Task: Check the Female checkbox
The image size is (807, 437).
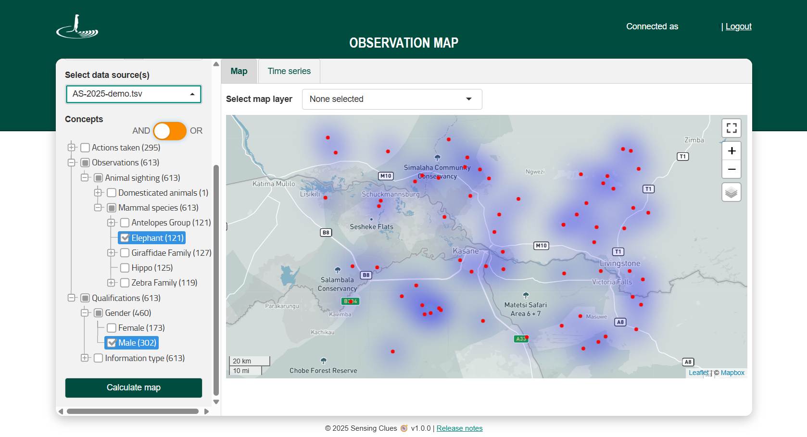Action: click(112, 328)
